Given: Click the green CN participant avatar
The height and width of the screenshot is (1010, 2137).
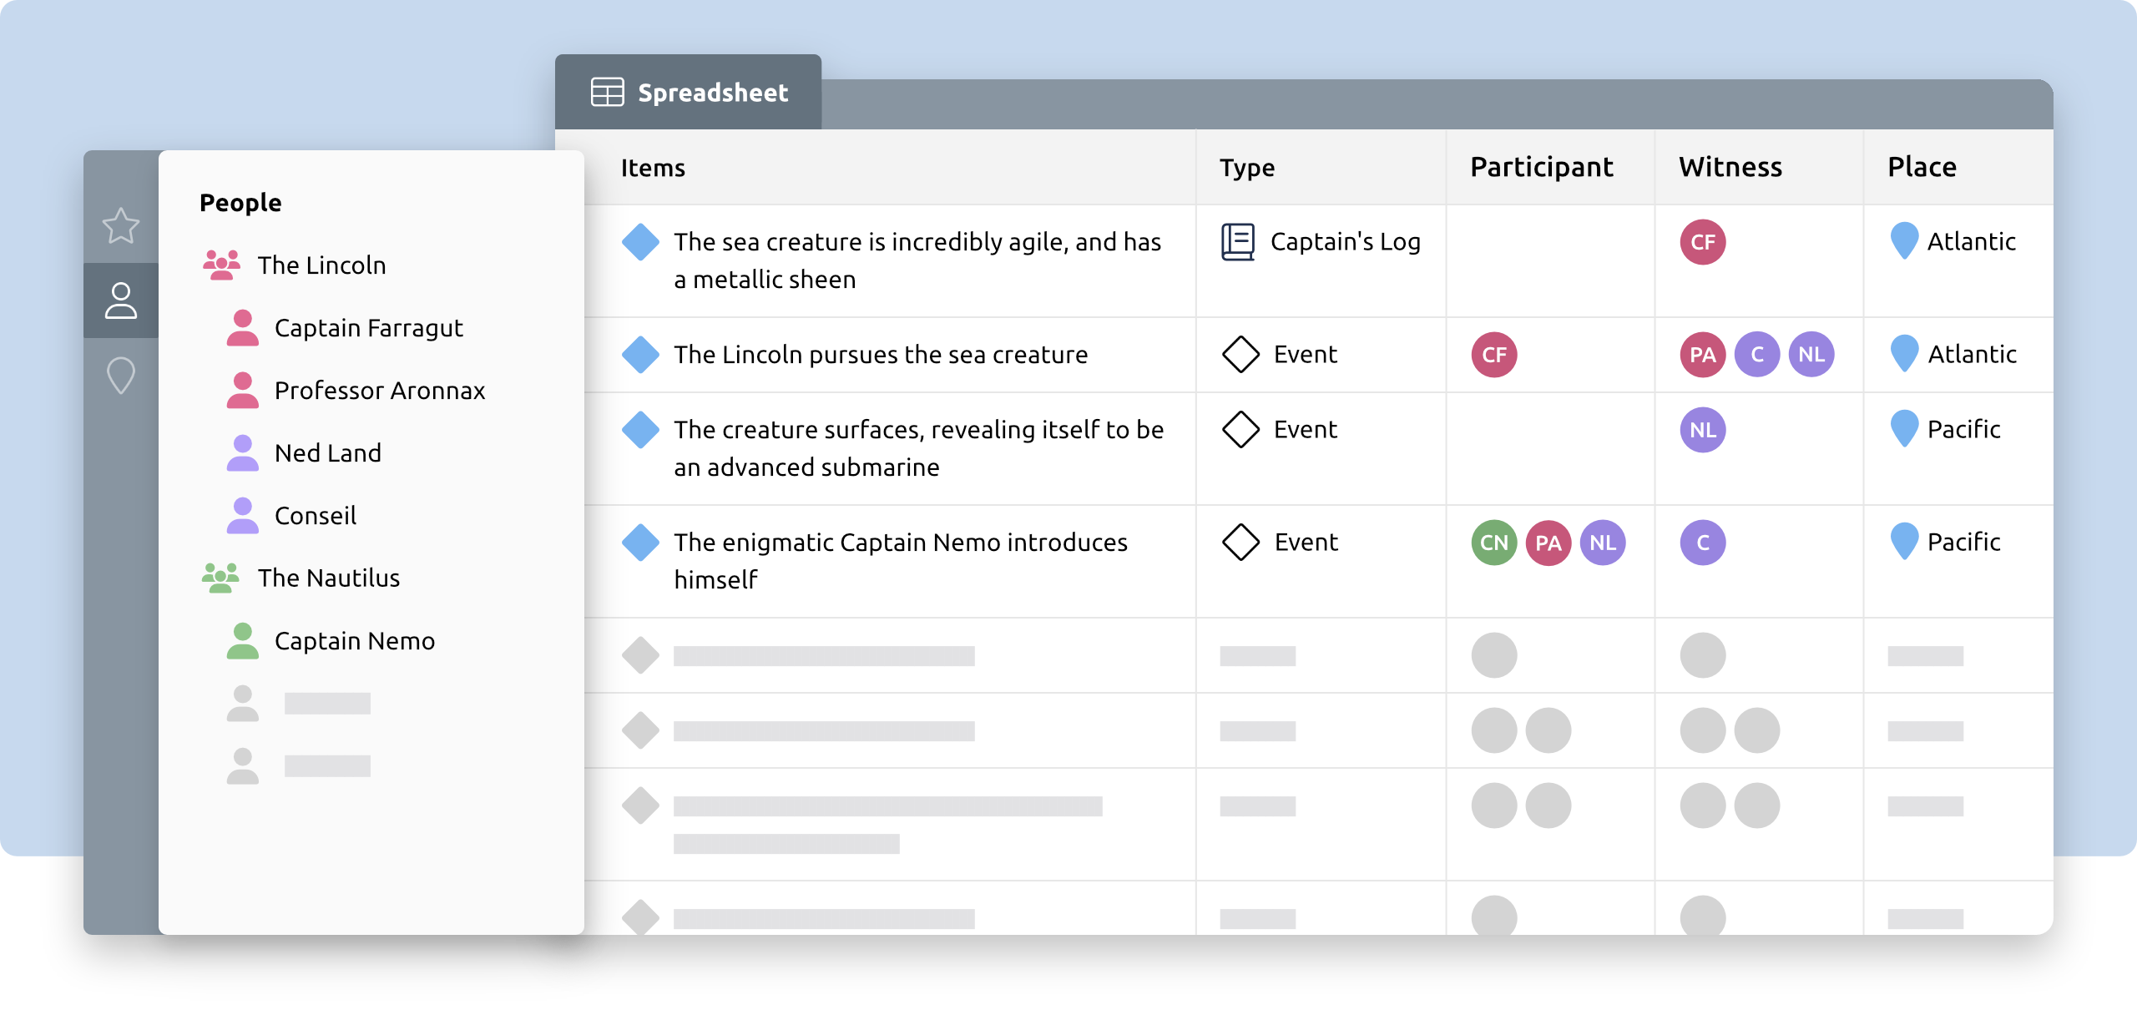Looking at the screenshot, I should point(1494,543).
